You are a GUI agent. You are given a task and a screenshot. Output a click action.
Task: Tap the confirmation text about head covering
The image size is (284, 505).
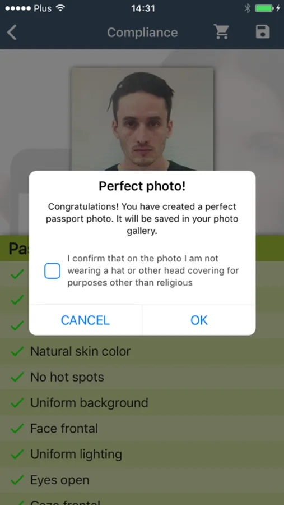[153, 270]
